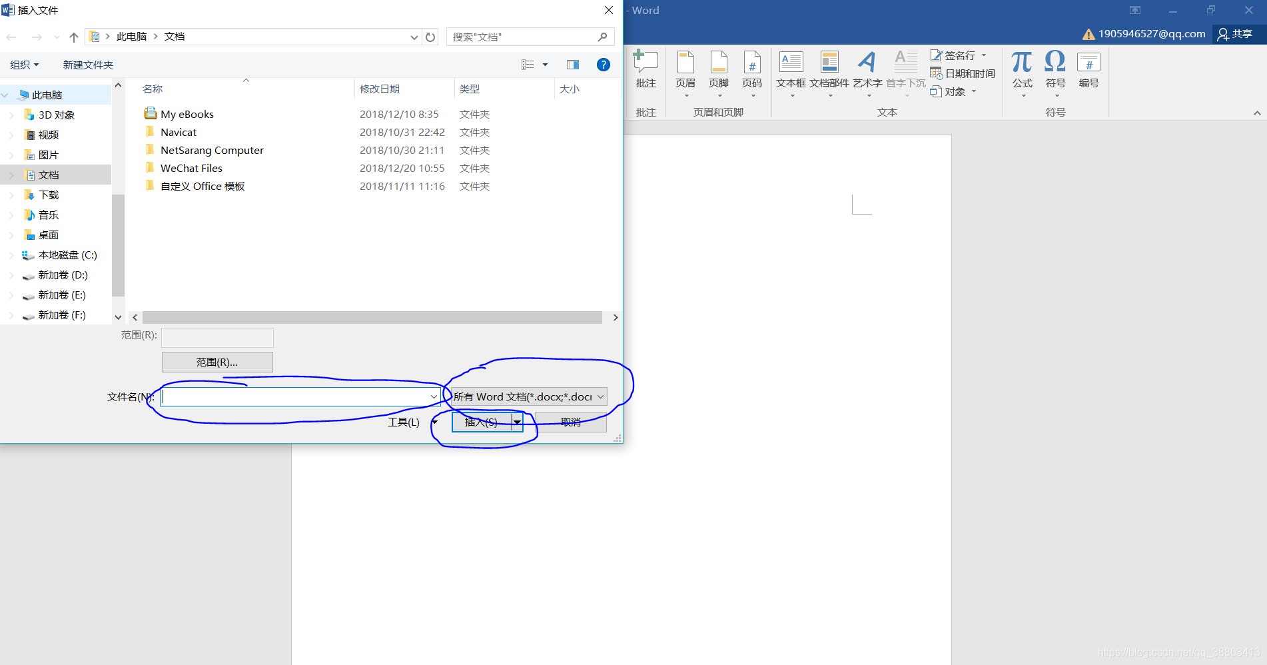Expand the 本地磁盘 (C:) tree node
1267x665 pixels.
[x=11, y=255]
